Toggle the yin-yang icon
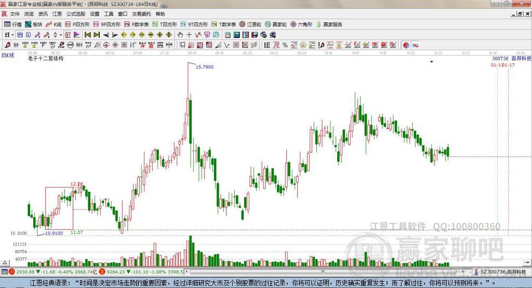 pos(406,45)
